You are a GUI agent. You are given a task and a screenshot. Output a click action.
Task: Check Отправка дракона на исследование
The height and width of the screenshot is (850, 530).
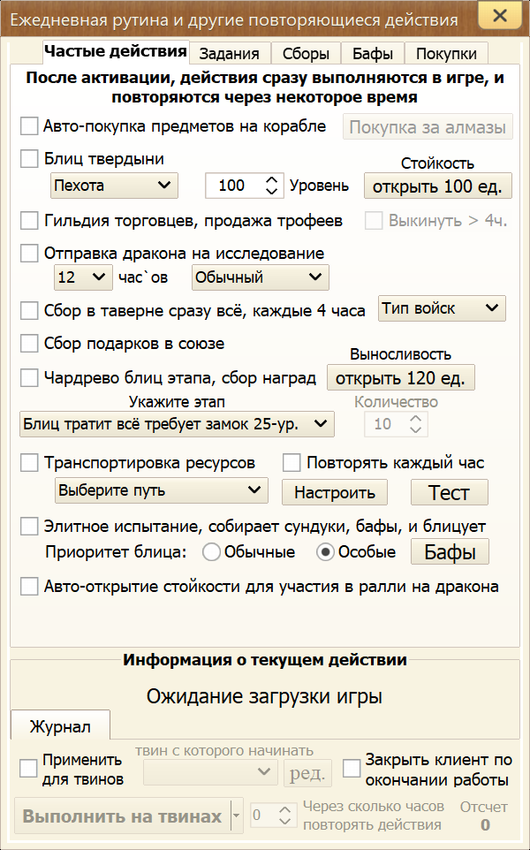[29, 254]
